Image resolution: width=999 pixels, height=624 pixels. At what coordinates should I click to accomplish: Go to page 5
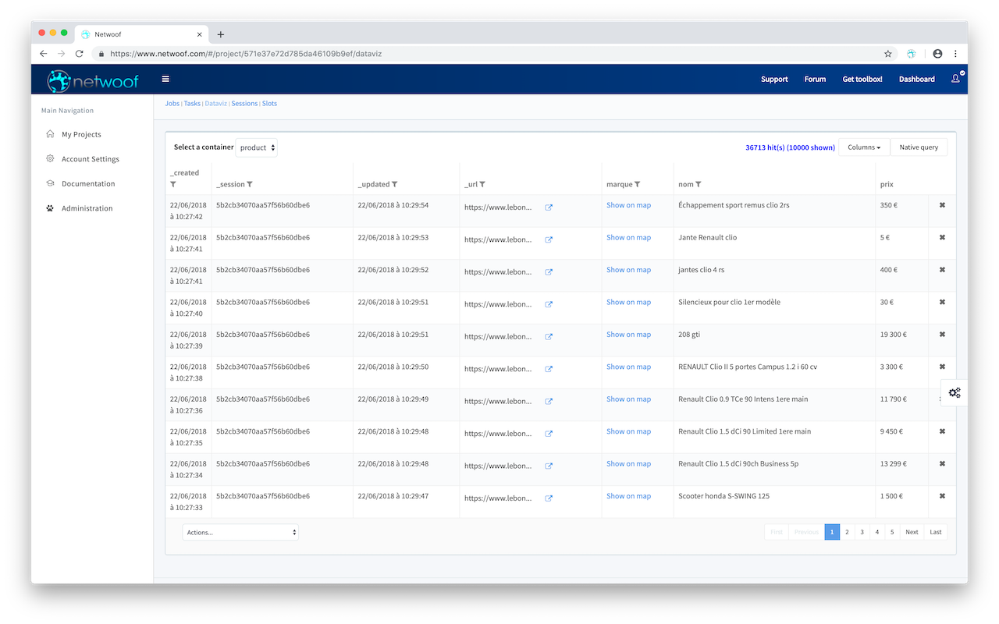tap(892, 532)
